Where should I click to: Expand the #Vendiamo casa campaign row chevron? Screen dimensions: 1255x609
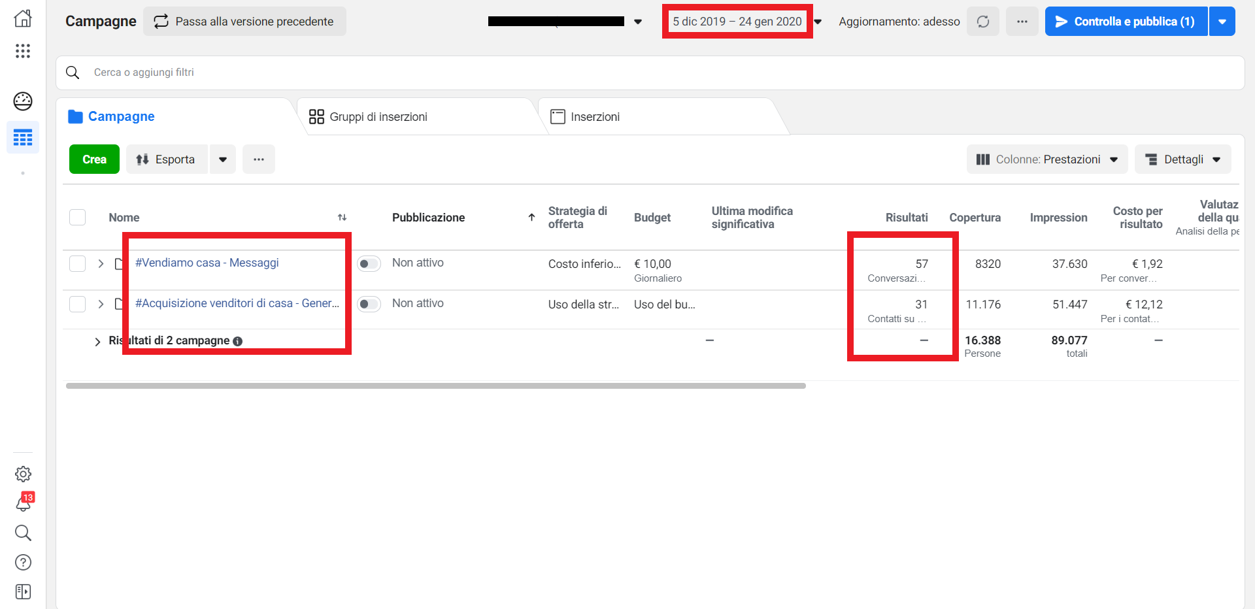click(101, 263)
